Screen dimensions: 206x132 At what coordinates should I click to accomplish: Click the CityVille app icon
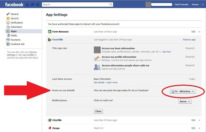tap(49, 120)
